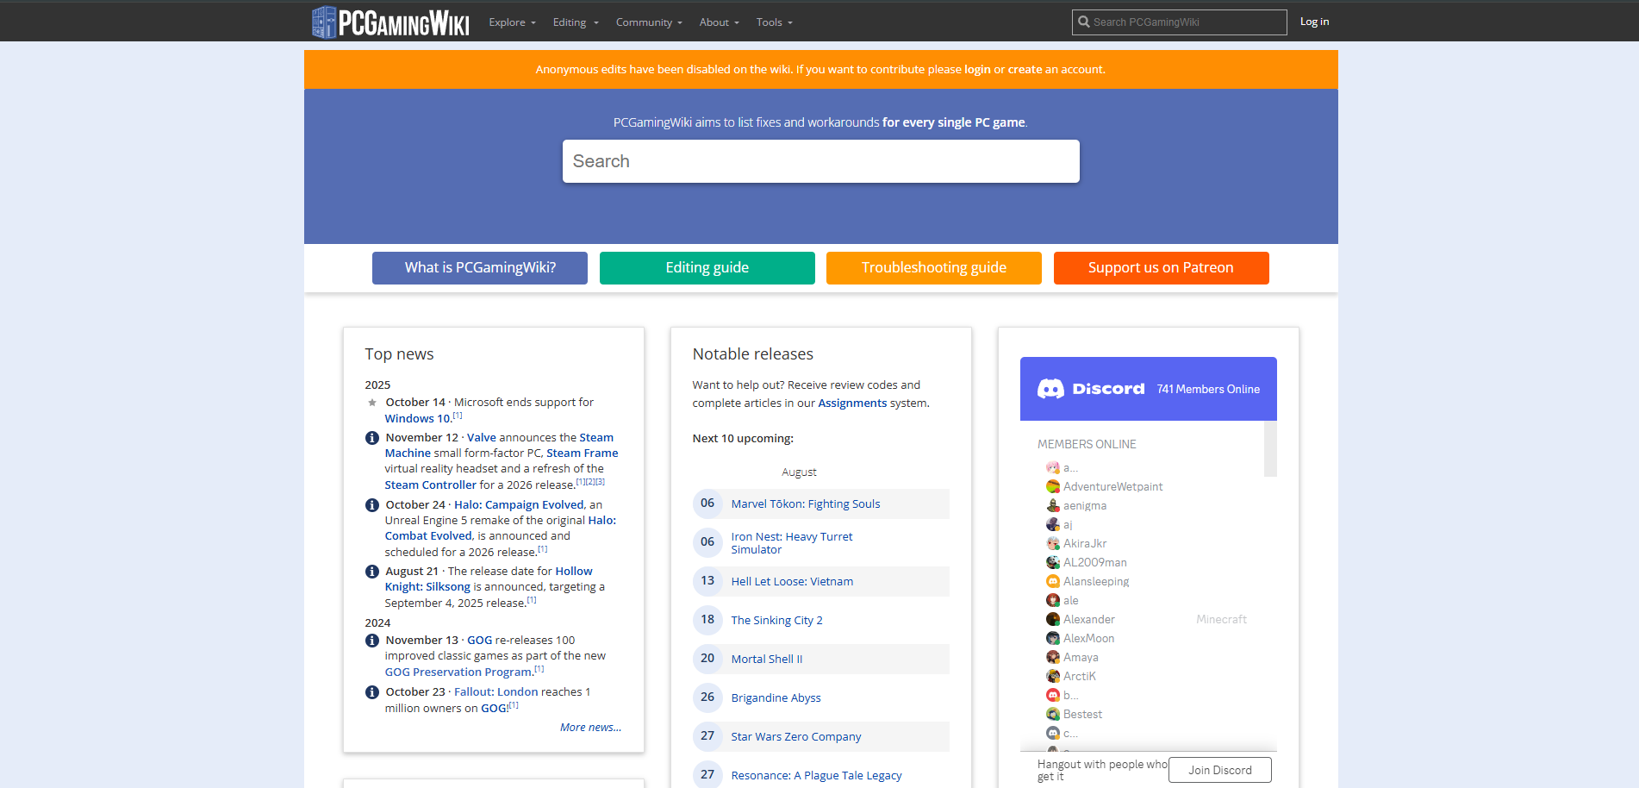Click ArctiK's avatar

(1053, 677)
